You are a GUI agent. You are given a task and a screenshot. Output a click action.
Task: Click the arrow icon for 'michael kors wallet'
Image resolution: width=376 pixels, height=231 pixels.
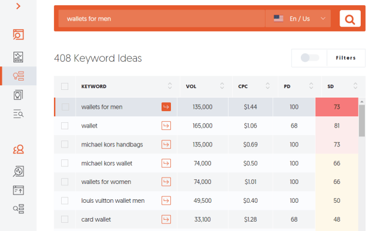[x=166, y=163]
